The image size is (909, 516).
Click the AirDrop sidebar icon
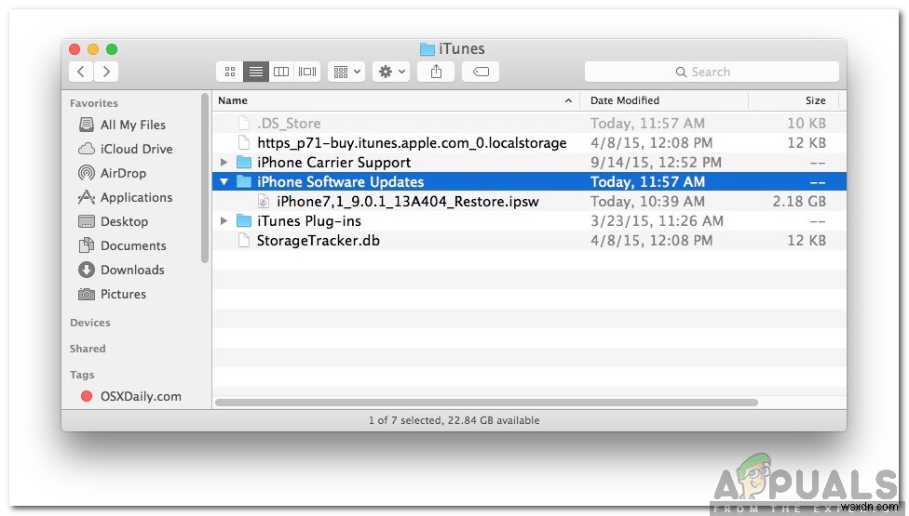tap(87, 173)
